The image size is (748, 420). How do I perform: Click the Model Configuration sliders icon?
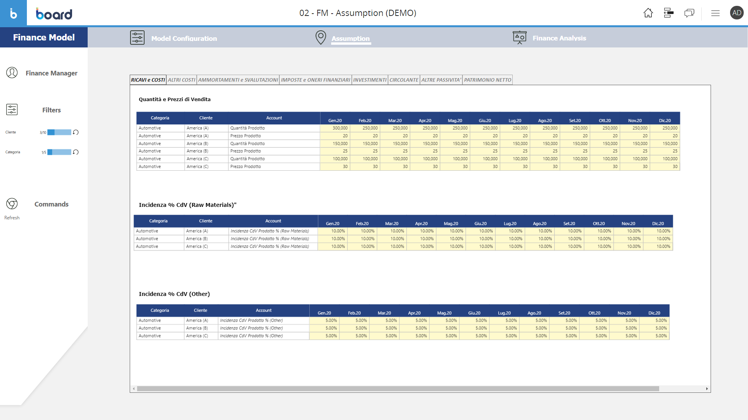click(137, 38)
